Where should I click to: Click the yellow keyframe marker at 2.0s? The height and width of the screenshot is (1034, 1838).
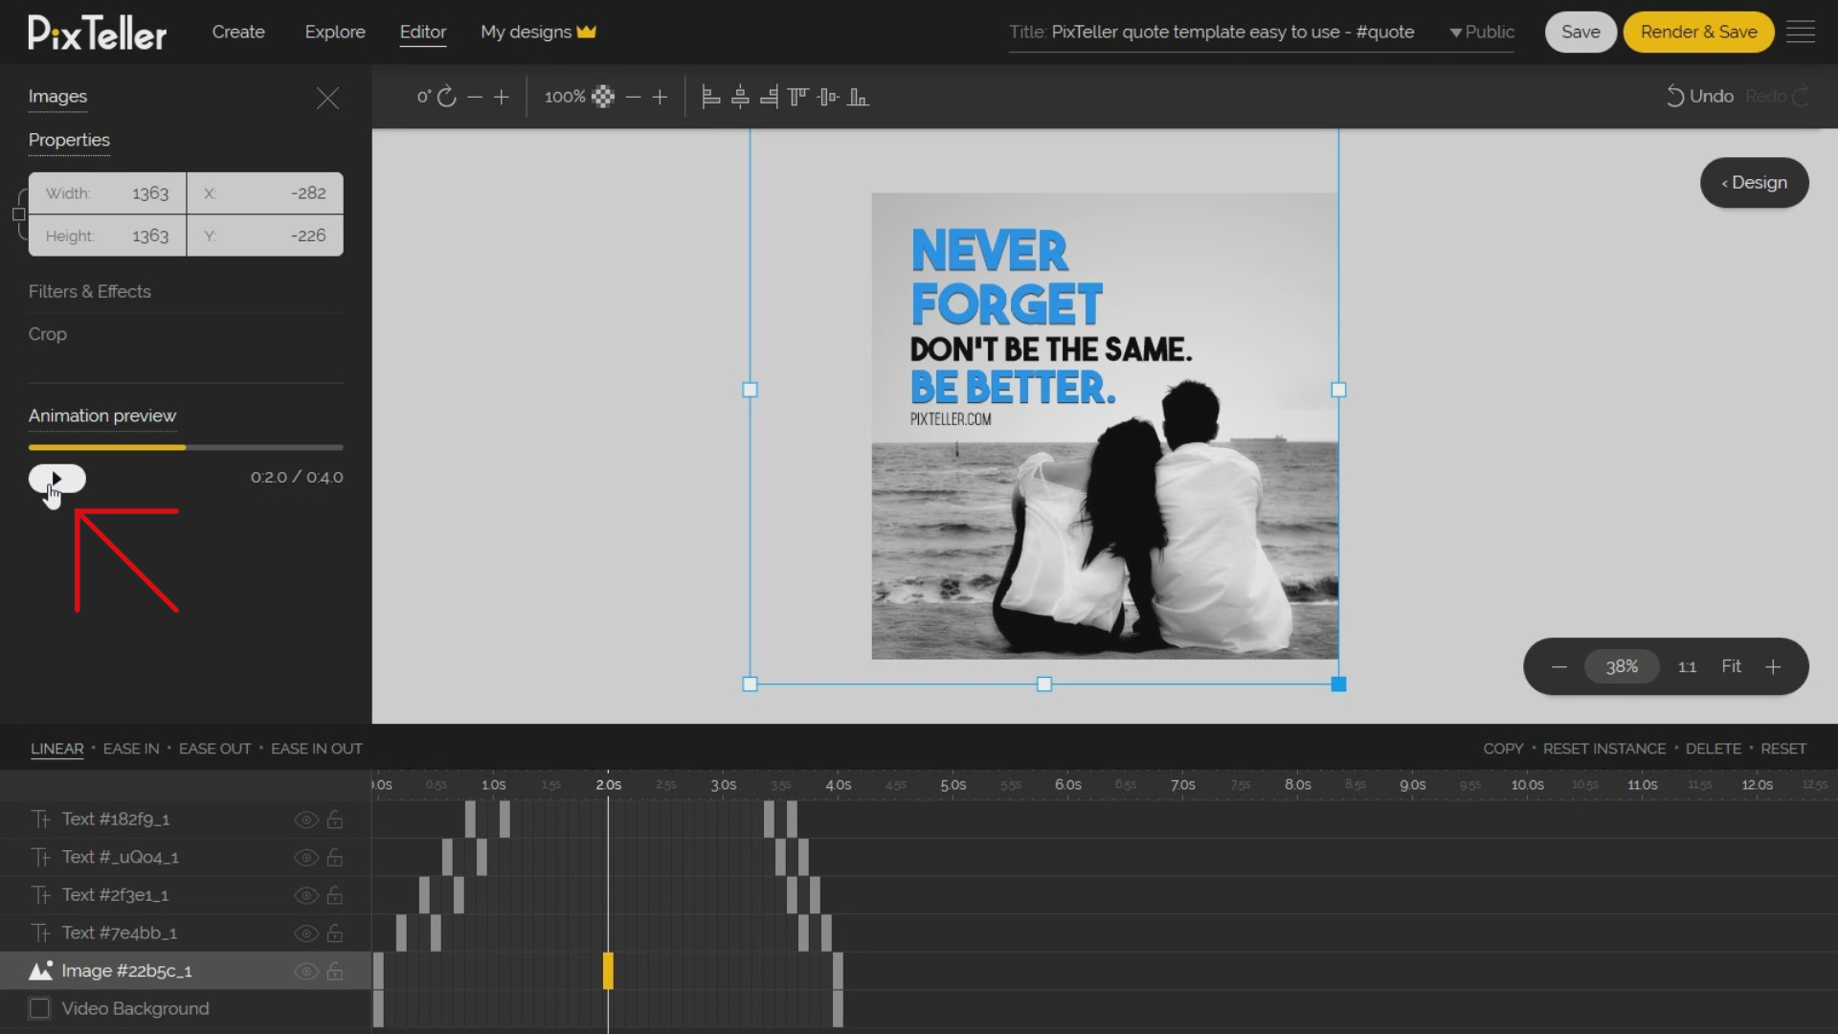click(x=609, y=971)
